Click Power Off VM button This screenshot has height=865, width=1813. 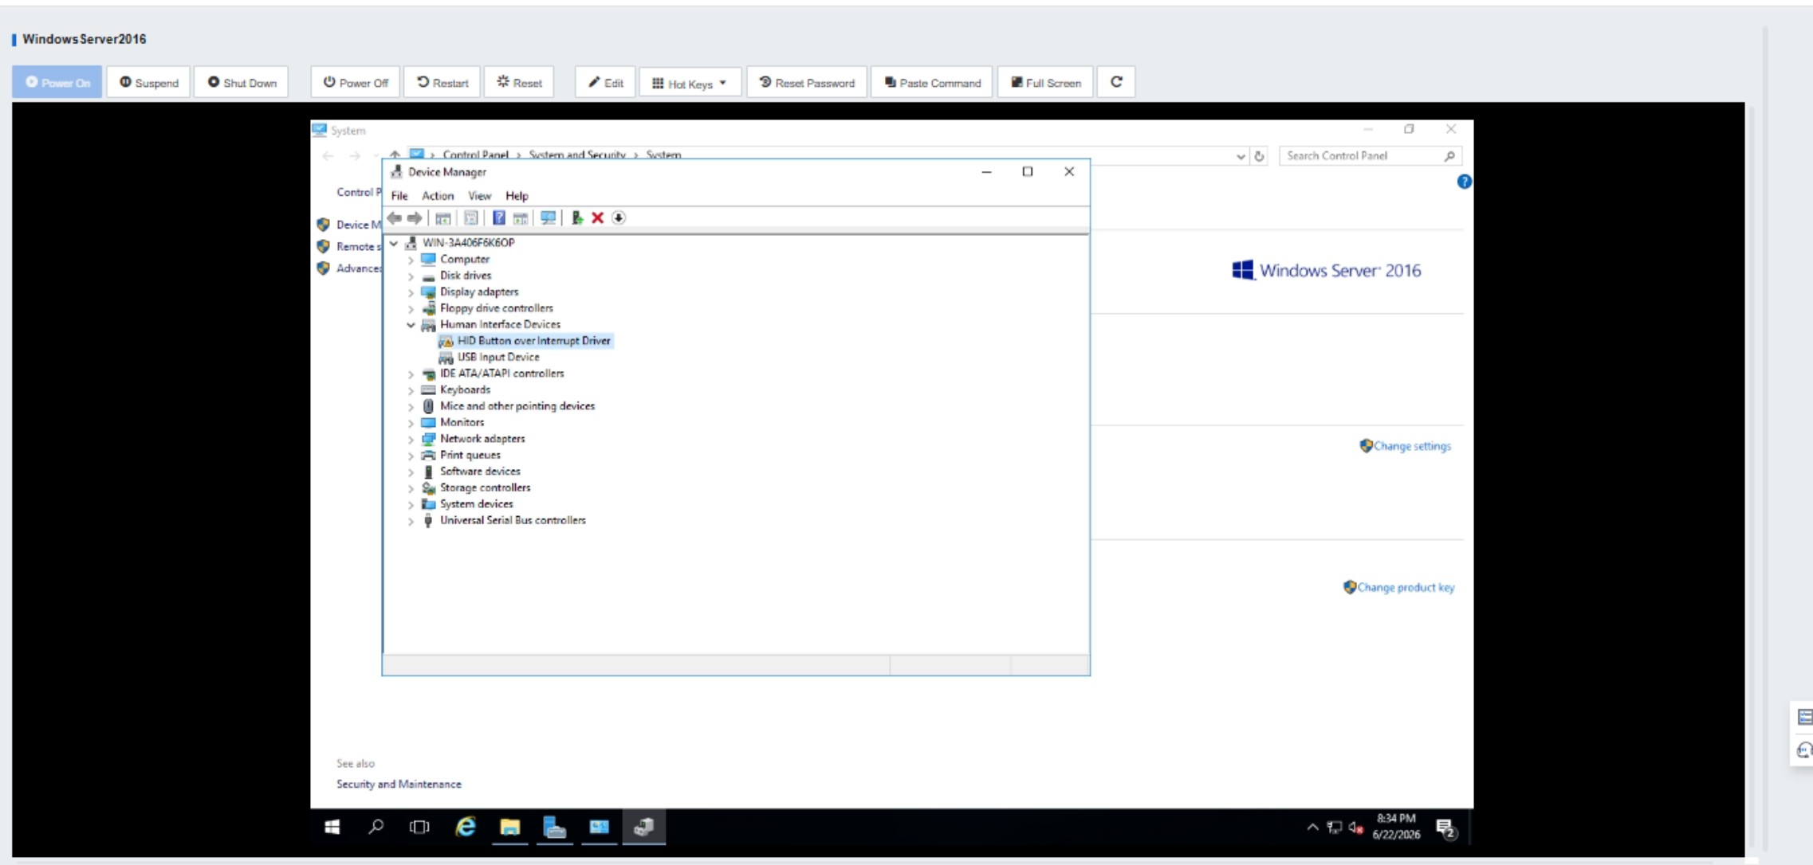click(x=355, y=82)
